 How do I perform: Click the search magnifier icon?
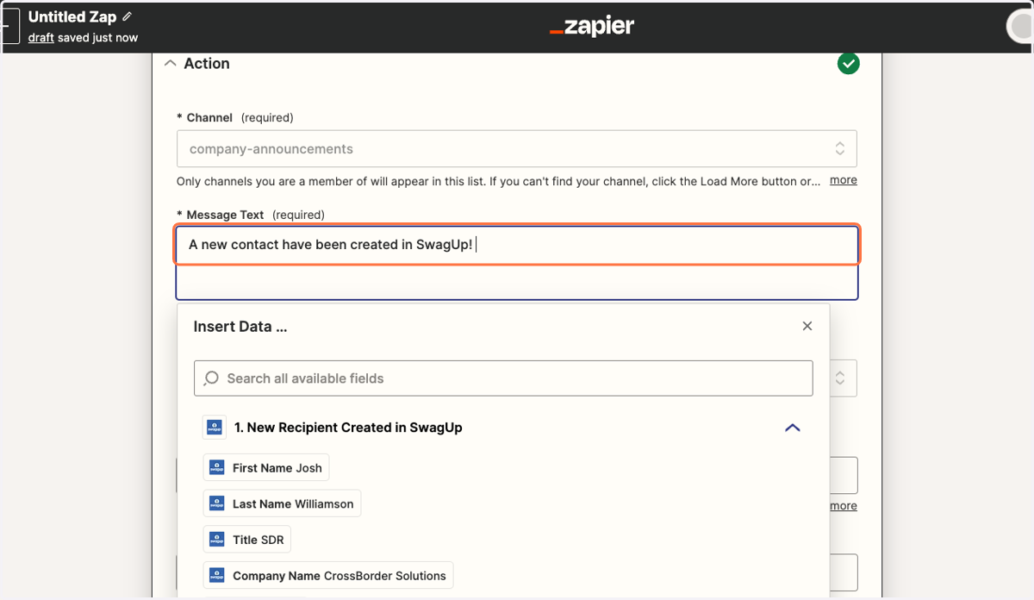(x=211, y=378)
